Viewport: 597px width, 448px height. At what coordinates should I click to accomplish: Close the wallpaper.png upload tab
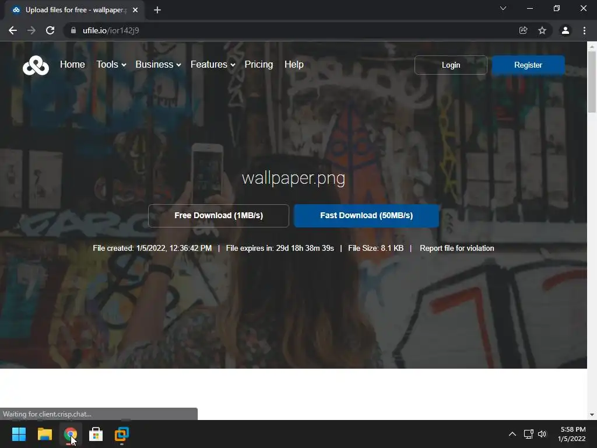pos(135,10)
